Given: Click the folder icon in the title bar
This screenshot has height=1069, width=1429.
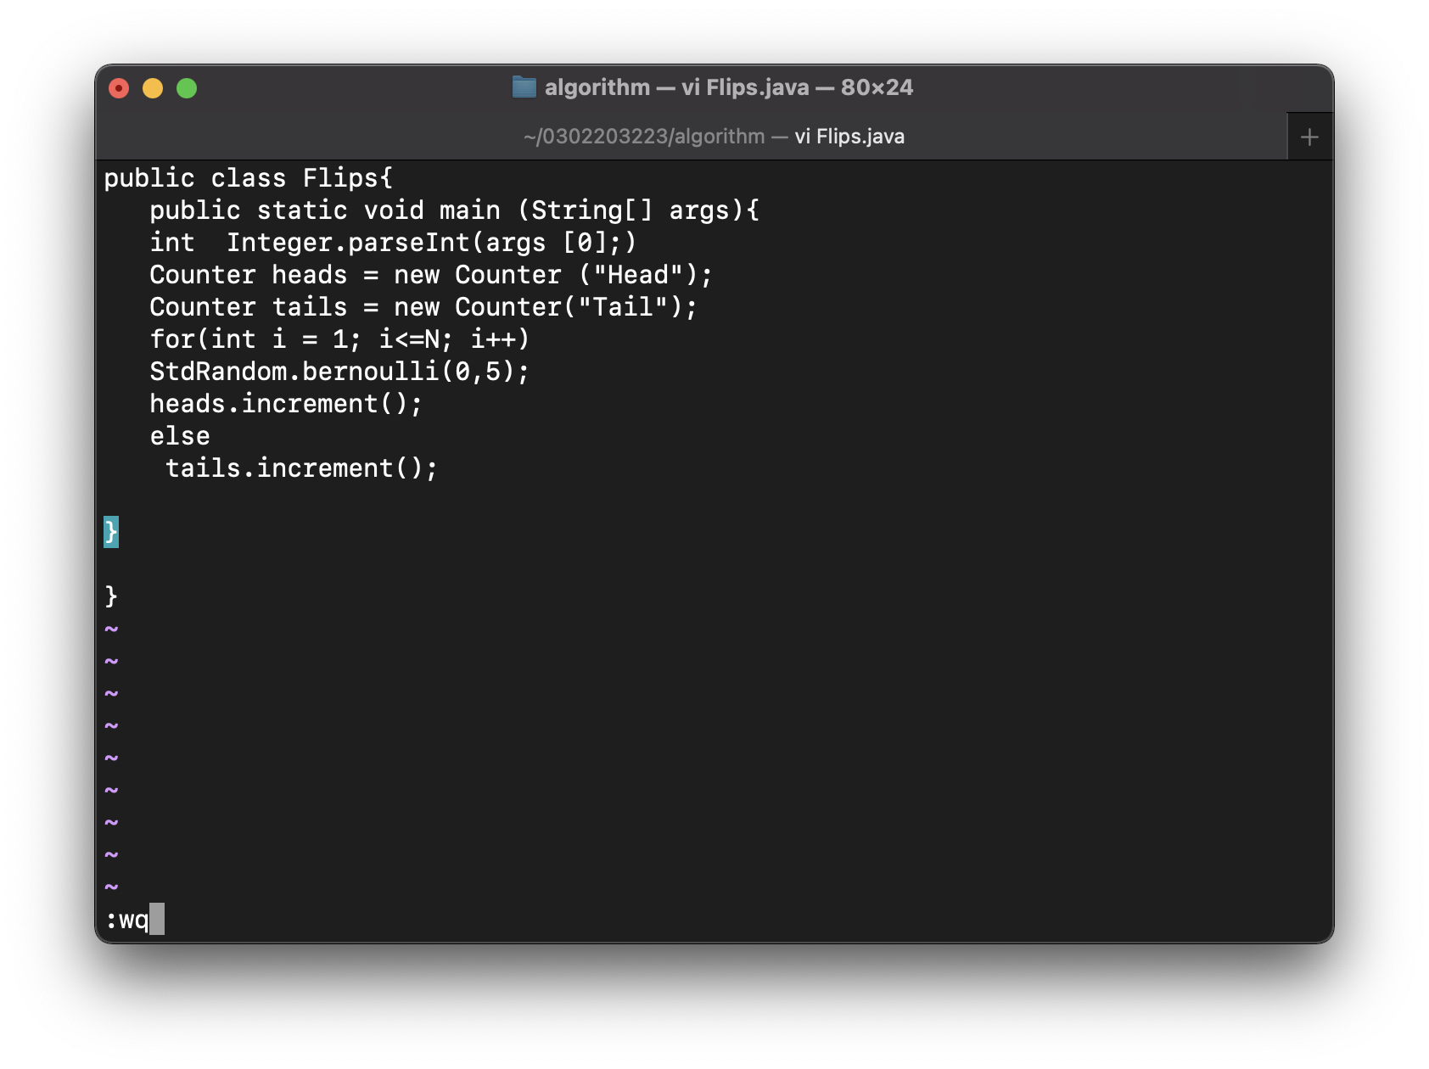Looking at the screenshot, I should pyautogui.click(x=524, y=87).
